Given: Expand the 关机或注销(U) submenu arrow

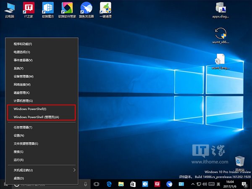Looking at the screenshot, I should click(x=74, y=170).
